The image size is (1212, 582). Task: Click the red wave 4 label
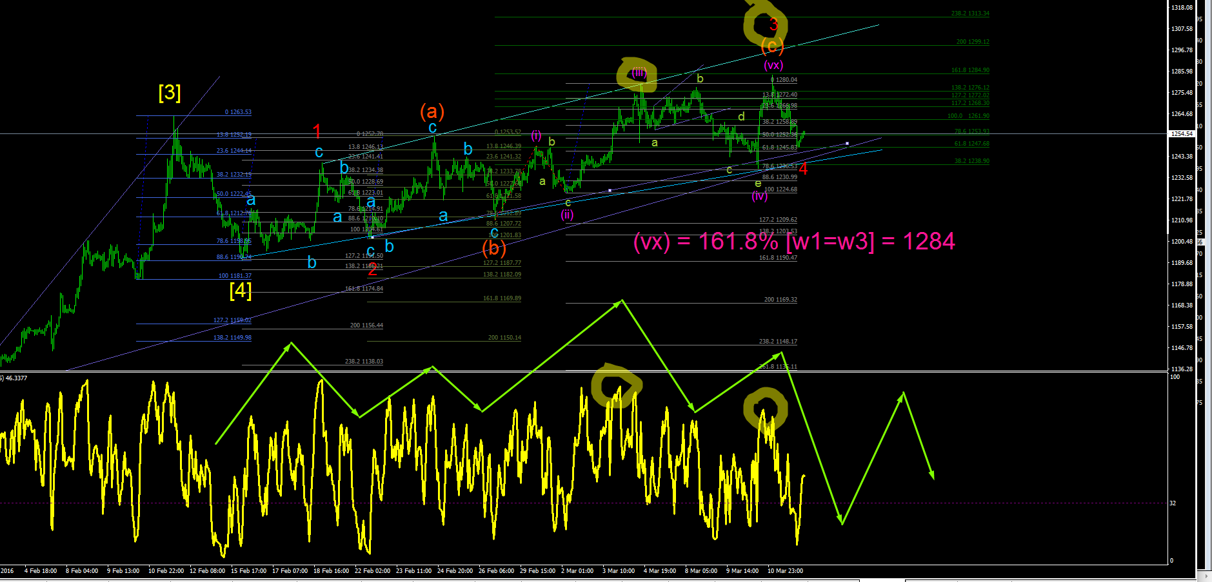pos(803,170)
